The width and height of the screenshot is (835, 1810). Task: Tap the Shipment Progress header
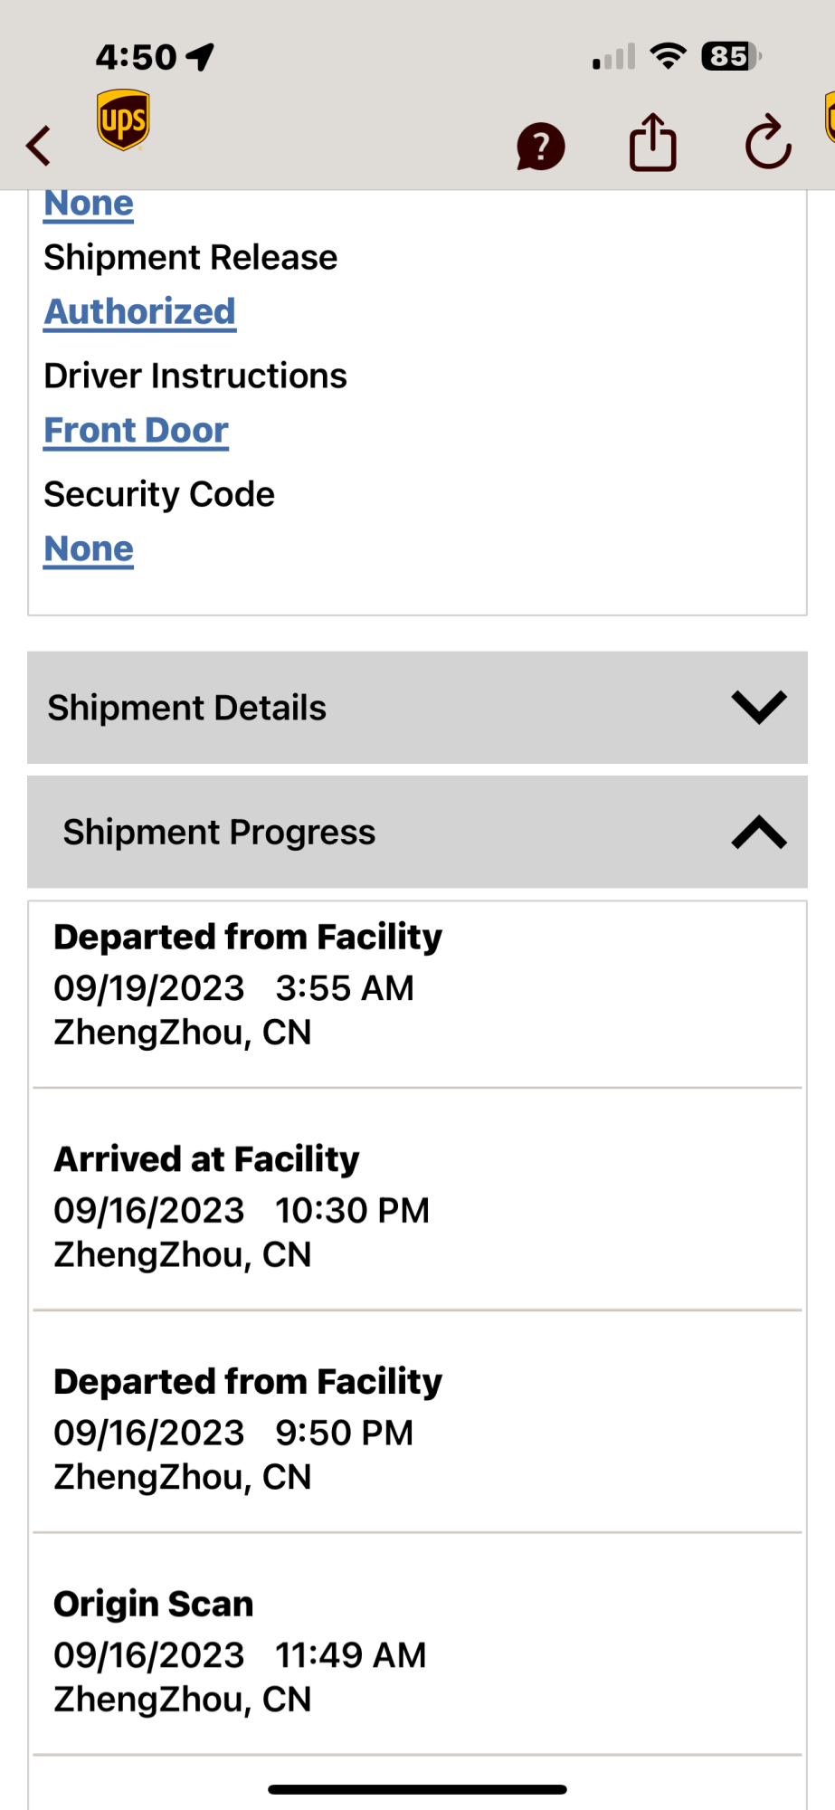tap(220, 833)
